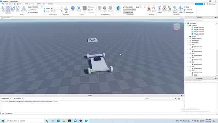Toggle Constraint Details
The height and width of the screenshot is (123, 218).
pyautogui.click(x=129, y=10)
